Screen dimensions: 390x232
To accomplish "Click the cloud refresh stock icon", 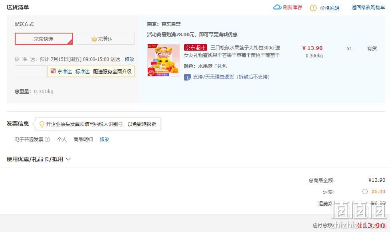I will coord(277,7).
